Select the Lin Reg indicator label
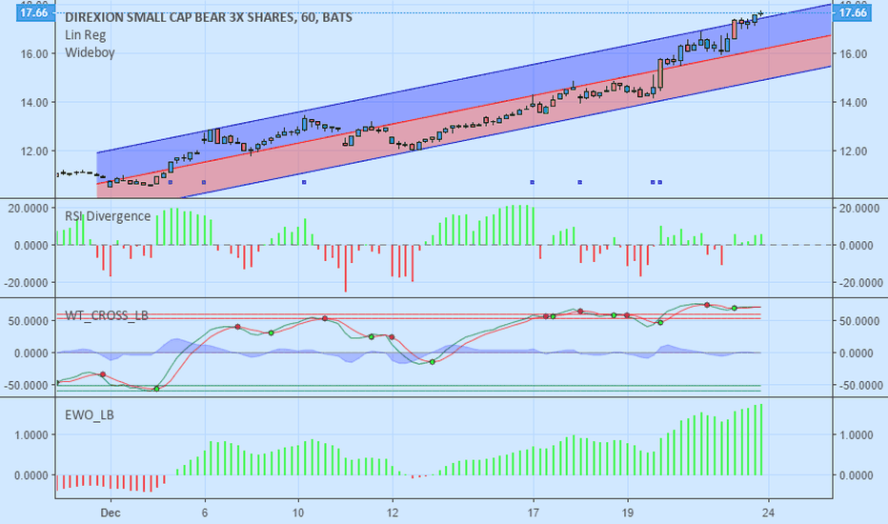888x524 pixels. coord(85,35)
